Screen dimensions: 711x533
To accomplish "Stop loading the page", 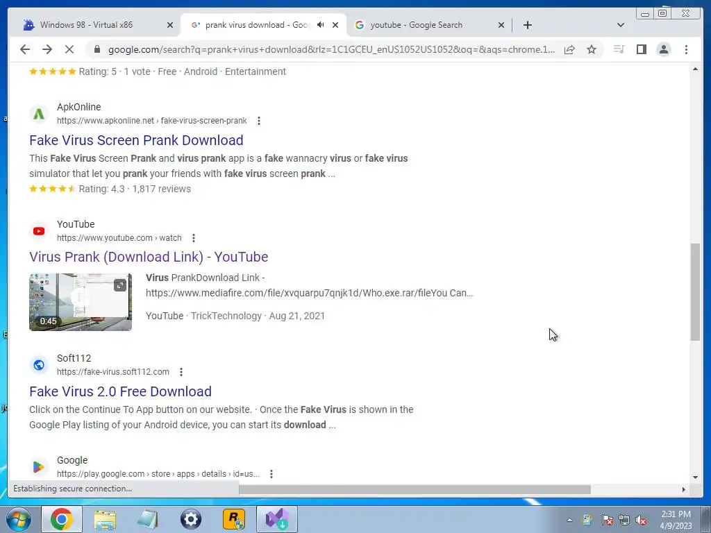I will click(x=69, y=49).
